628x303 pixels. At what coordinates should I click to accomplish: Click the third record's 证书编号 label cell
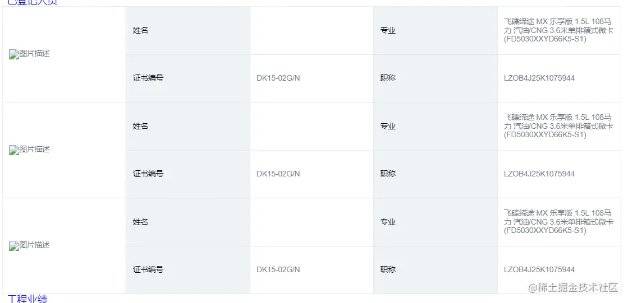click(x=148, y=269)
